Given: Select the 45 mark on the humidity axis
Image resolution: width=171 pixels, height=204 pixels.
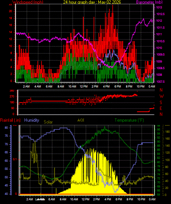Looking at the screenshot, I should point(6,185).
